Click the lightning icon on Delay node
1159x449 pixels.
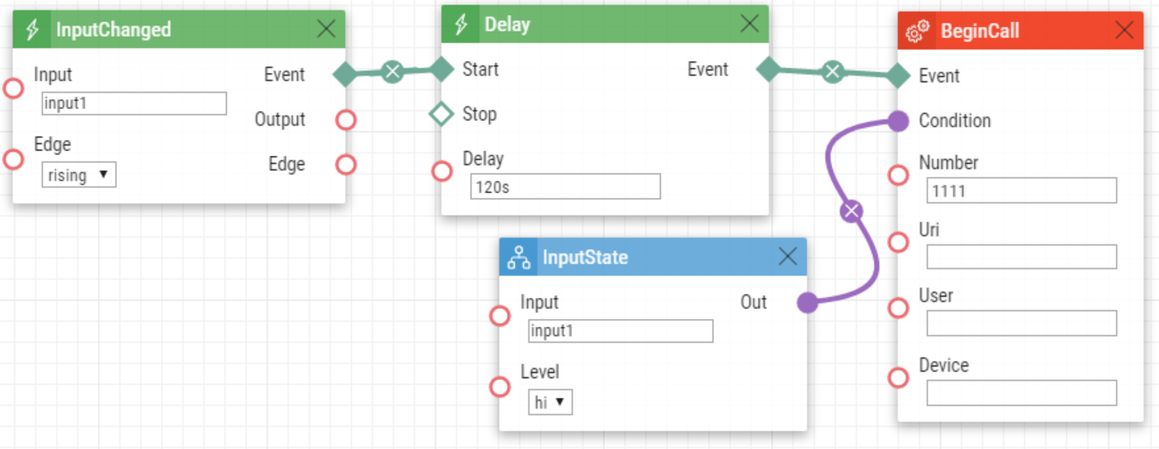tap(461, 25)
